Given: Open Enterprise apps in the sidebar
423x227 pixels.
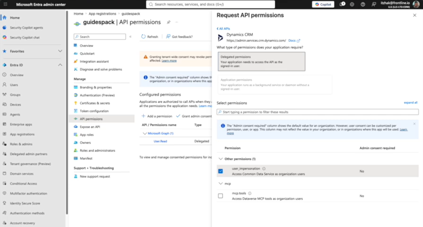Looking at the screenshot, I should click(x=21, y=124).
